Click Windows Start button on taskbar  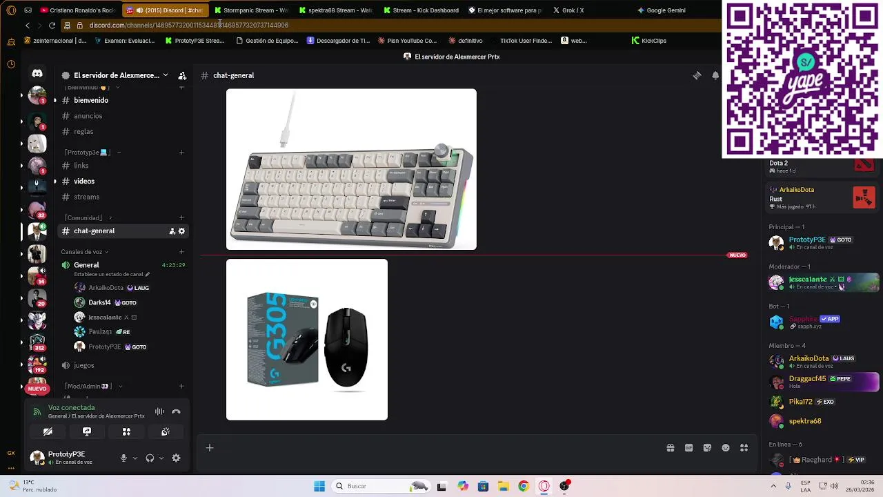pos(319,486)
